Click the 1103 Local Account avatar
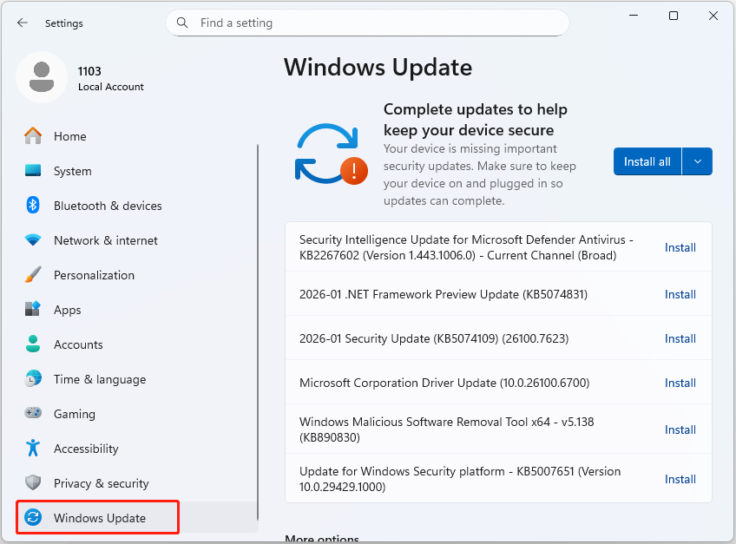The width and height of the screenshot is (736, 544). click(x=42, y=77)
